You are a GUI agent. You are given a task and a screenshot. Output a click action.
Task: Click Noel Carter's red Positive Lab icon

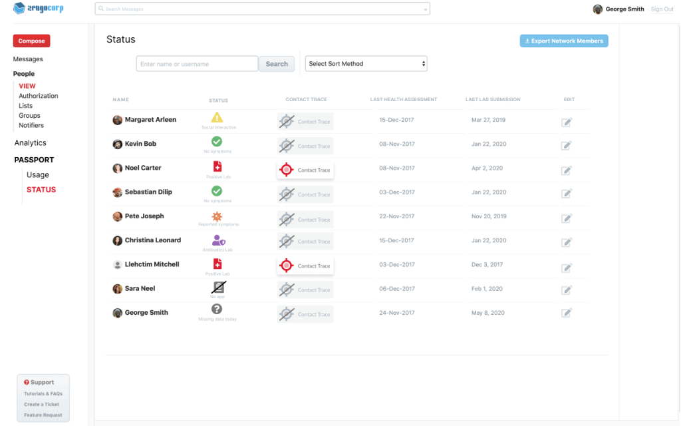[217, 166]
